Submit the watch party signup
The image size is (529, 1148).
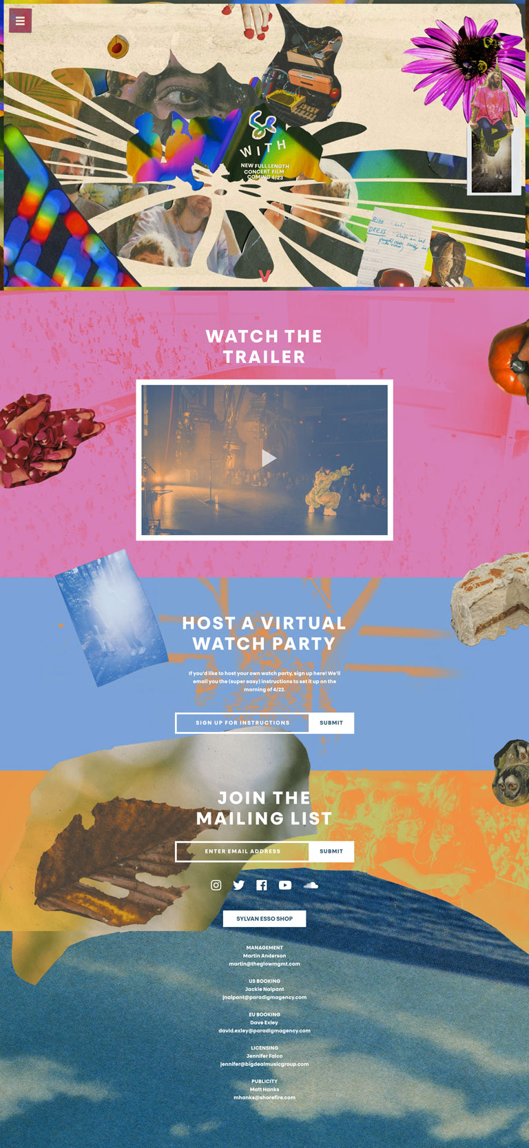(331, 723)
